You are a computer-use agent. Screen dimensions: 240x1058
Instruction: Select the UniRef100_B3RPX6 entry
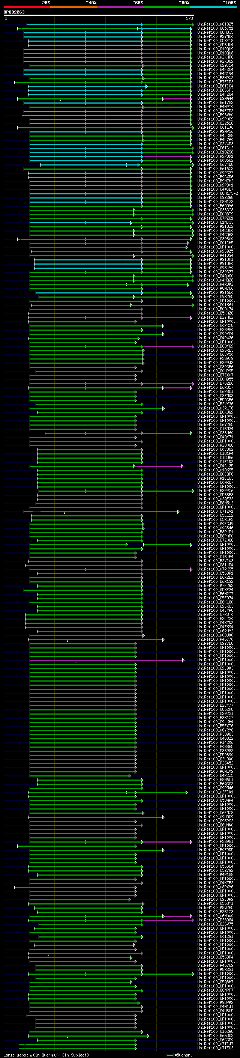coord(215,491)
